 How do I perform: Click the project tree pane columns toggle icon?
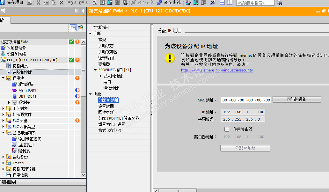click(77, 11)
